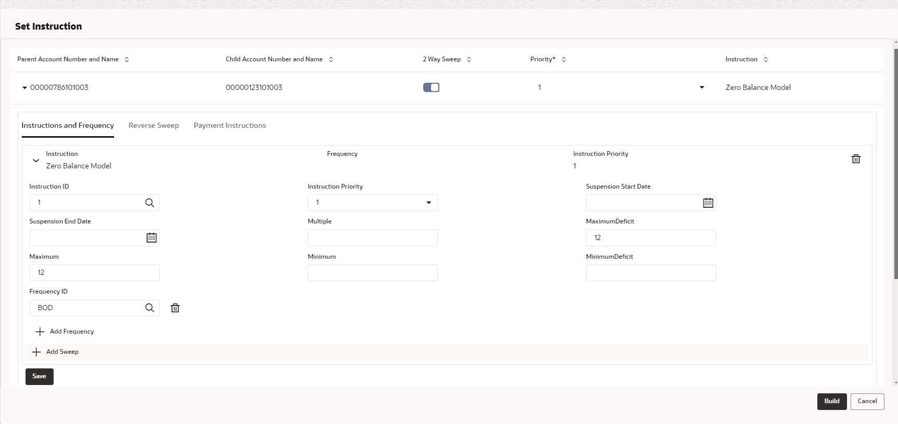Click the Save button

point(40,376)
